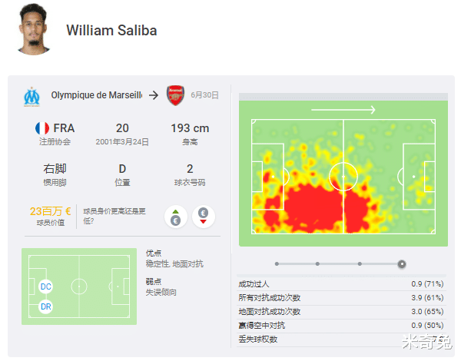Image resolution: width=461 pixels, height=361 pixels.
Task: Select the 赢得空中对抗 statistic row
Action: pyautogui.click(x=341, y=326)
